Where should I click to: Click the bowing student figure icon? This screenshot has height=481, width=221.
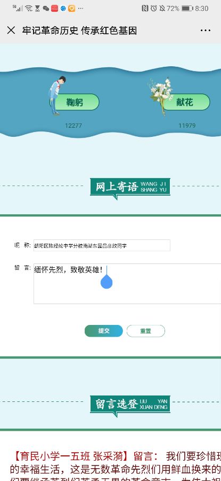[x=56, y=96]
